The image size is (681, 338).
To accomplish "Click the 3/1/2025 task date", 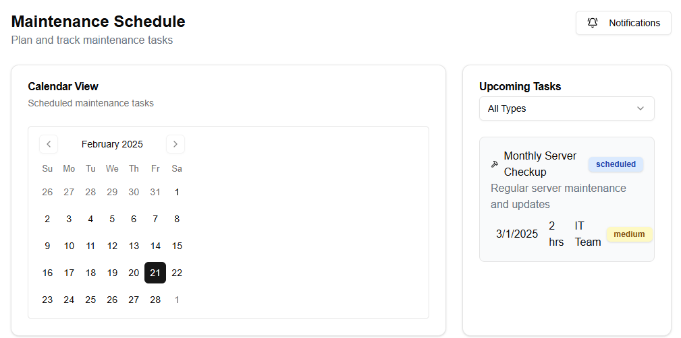I will (517, 234).
